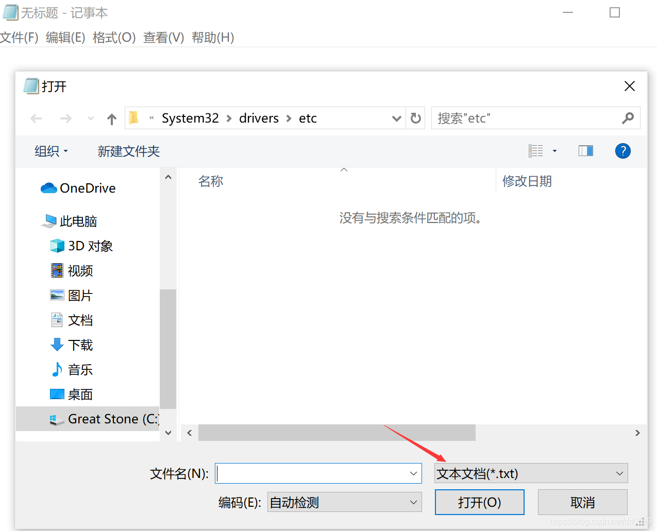Select System32 in the address path
The image size is (657, 531).
click(190, 118)
